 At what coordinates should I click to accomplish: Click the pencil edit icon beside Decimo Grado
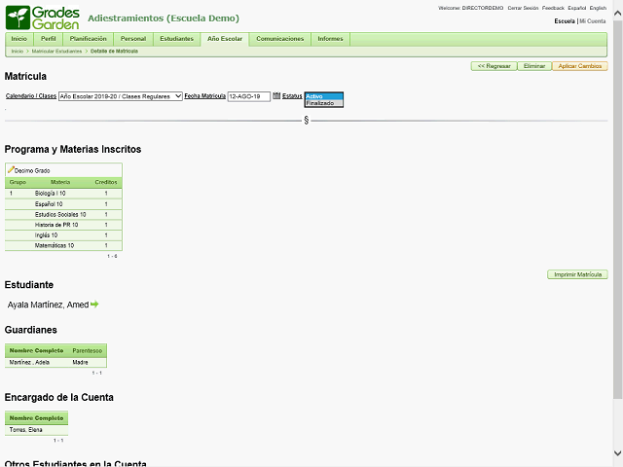(x=11, y=169)
